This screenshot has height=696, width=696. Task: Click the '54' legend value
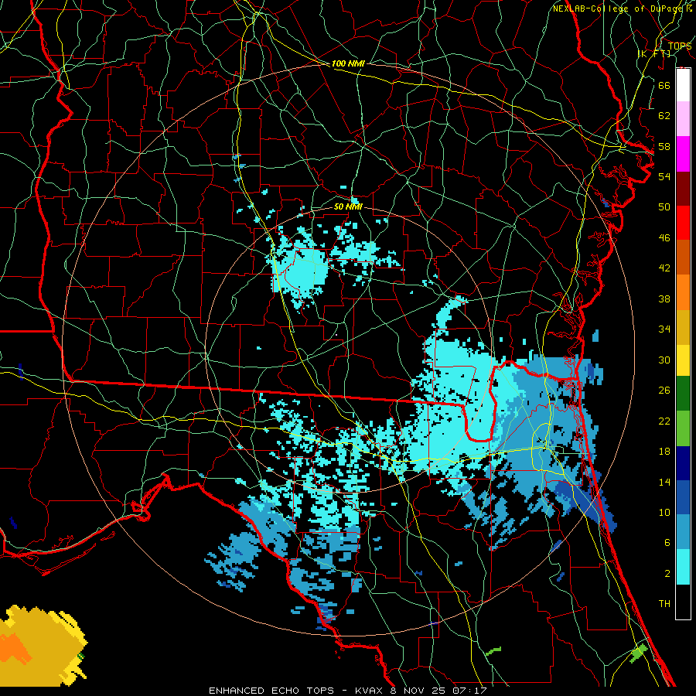[x=664, y=176]
